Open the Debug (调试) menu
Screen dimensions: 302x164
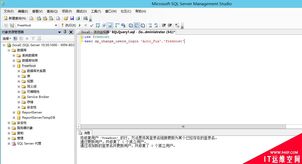coord(81,11)
